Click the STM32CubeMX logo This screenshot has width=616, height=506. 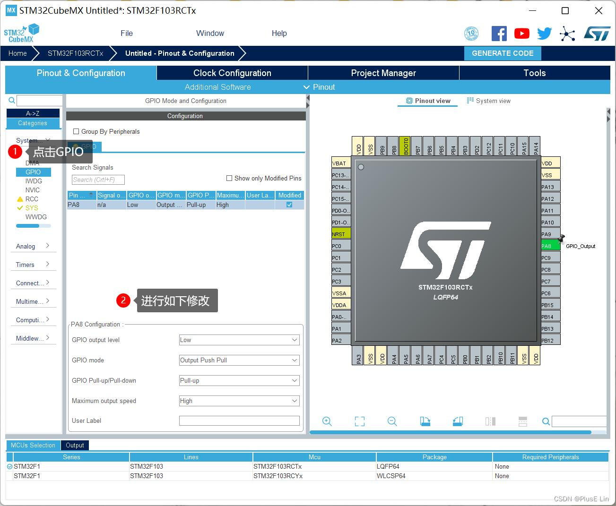click(22, 33)
